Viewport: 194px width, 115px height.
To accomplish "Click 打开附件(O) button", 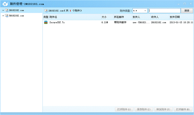I will click(x=124, y=109).
